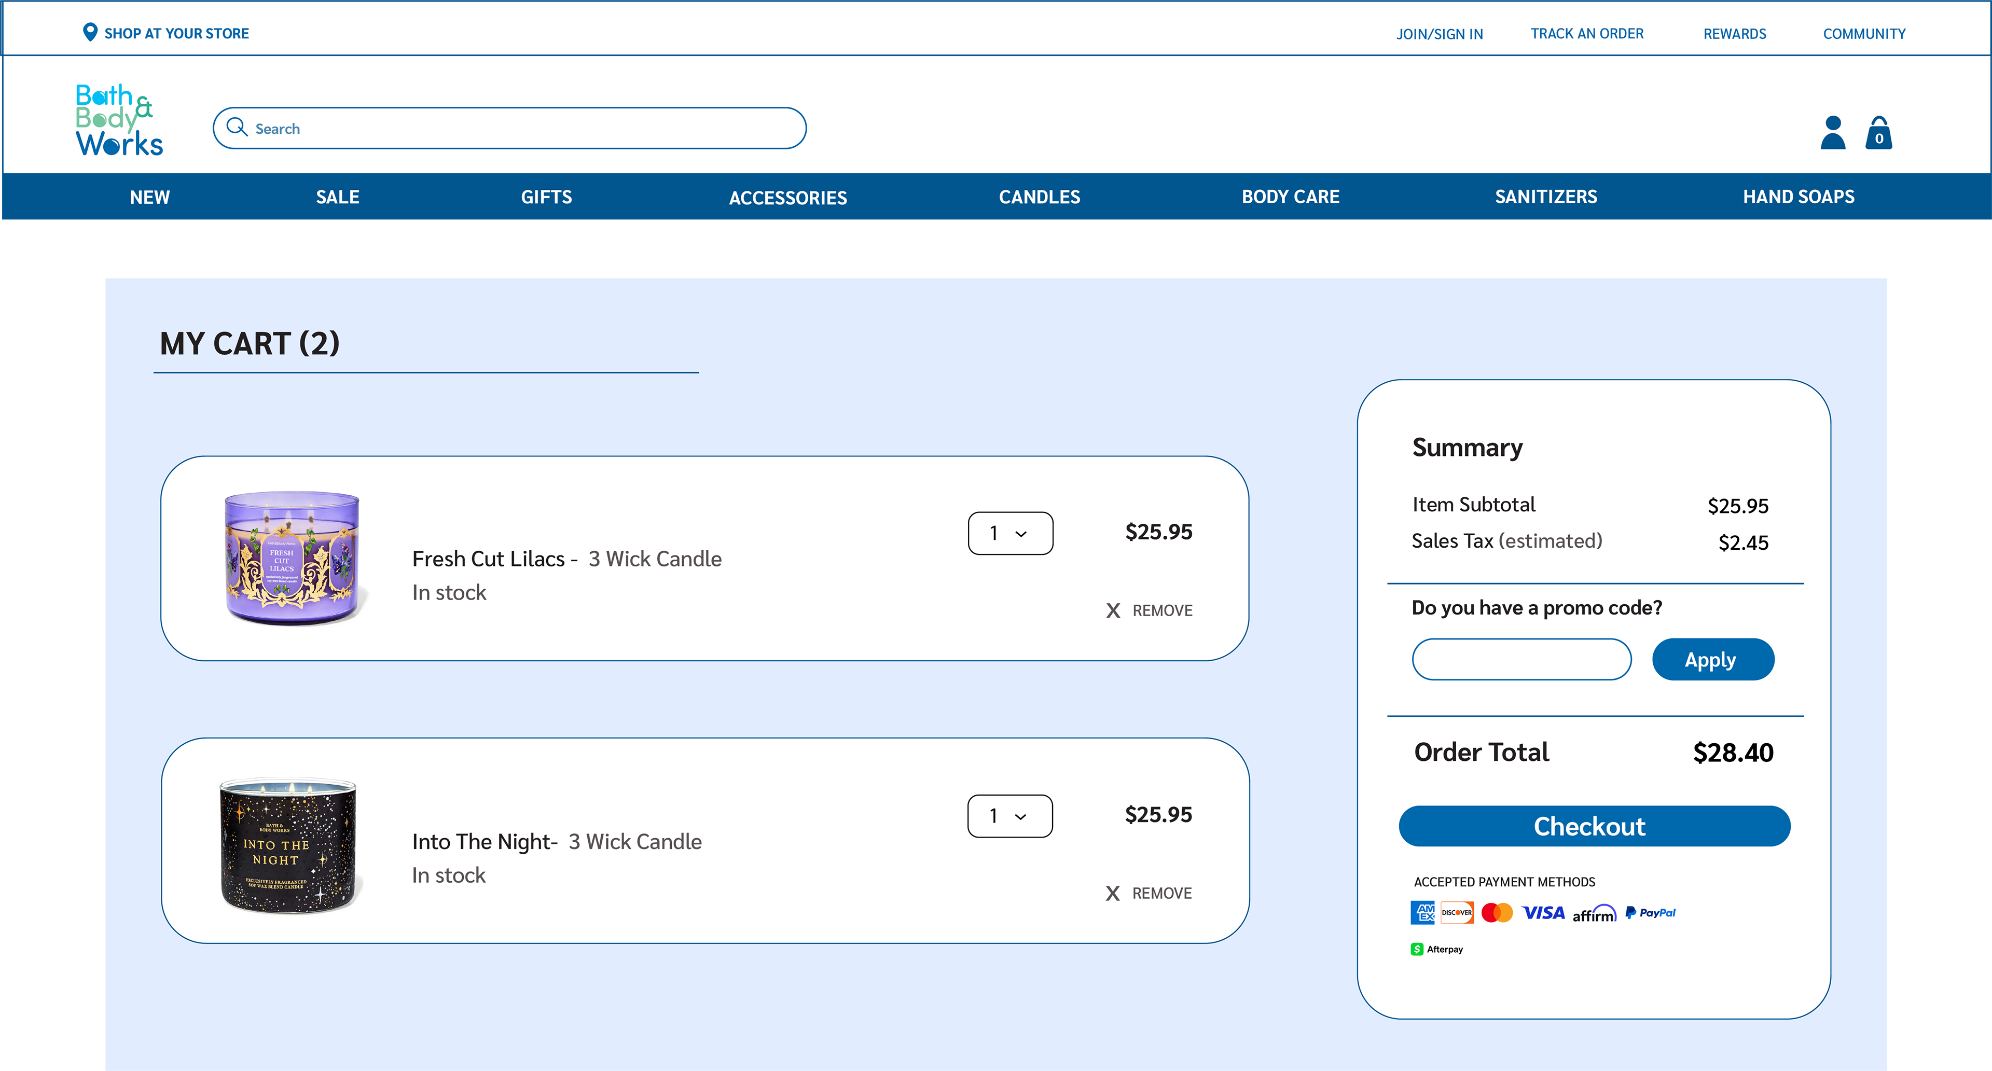Click the PayPal payment icon

[1650, 913]
